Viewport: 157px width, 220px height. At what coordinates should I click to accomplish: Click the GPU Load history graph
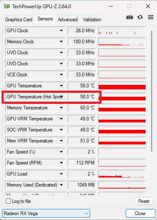(122, 174)
